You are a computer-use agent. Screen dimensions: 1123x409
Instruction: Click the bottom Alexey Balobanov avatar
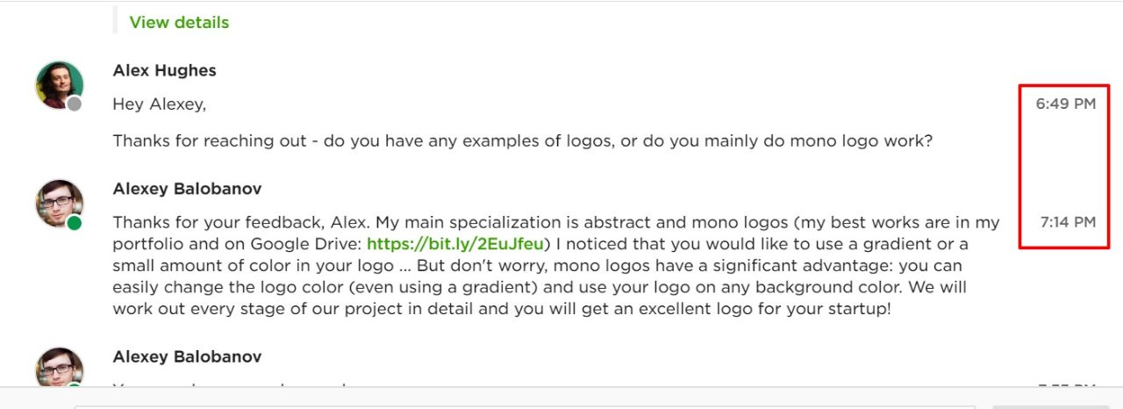click(x=60, y=367)
